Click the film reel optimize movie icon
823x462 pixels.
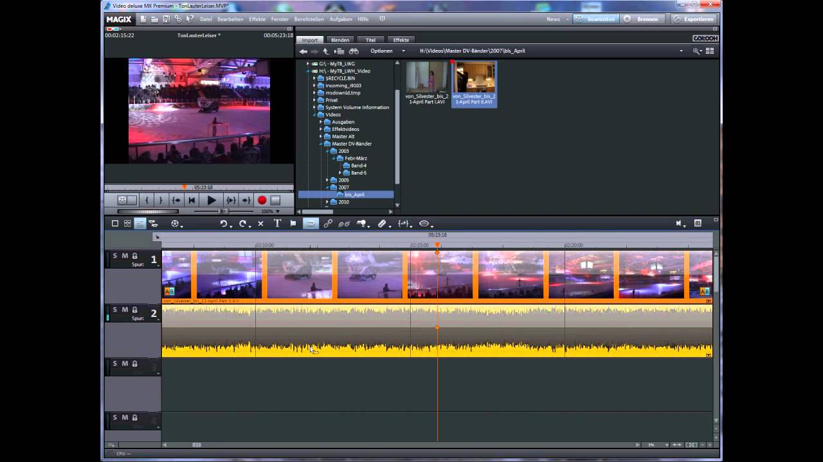pos(175,223)
